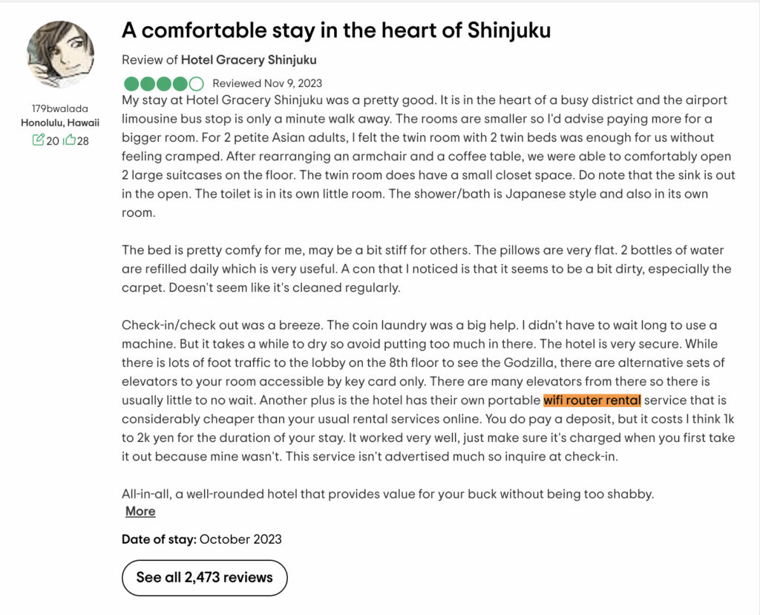
Task: Open the 179bwalada user profile
Action: [60, 108]
